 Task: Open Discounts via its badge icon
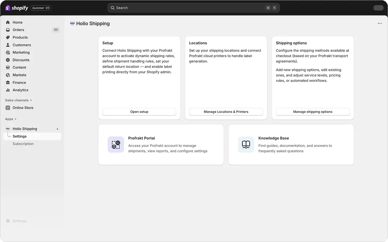(x=8, y=60)
